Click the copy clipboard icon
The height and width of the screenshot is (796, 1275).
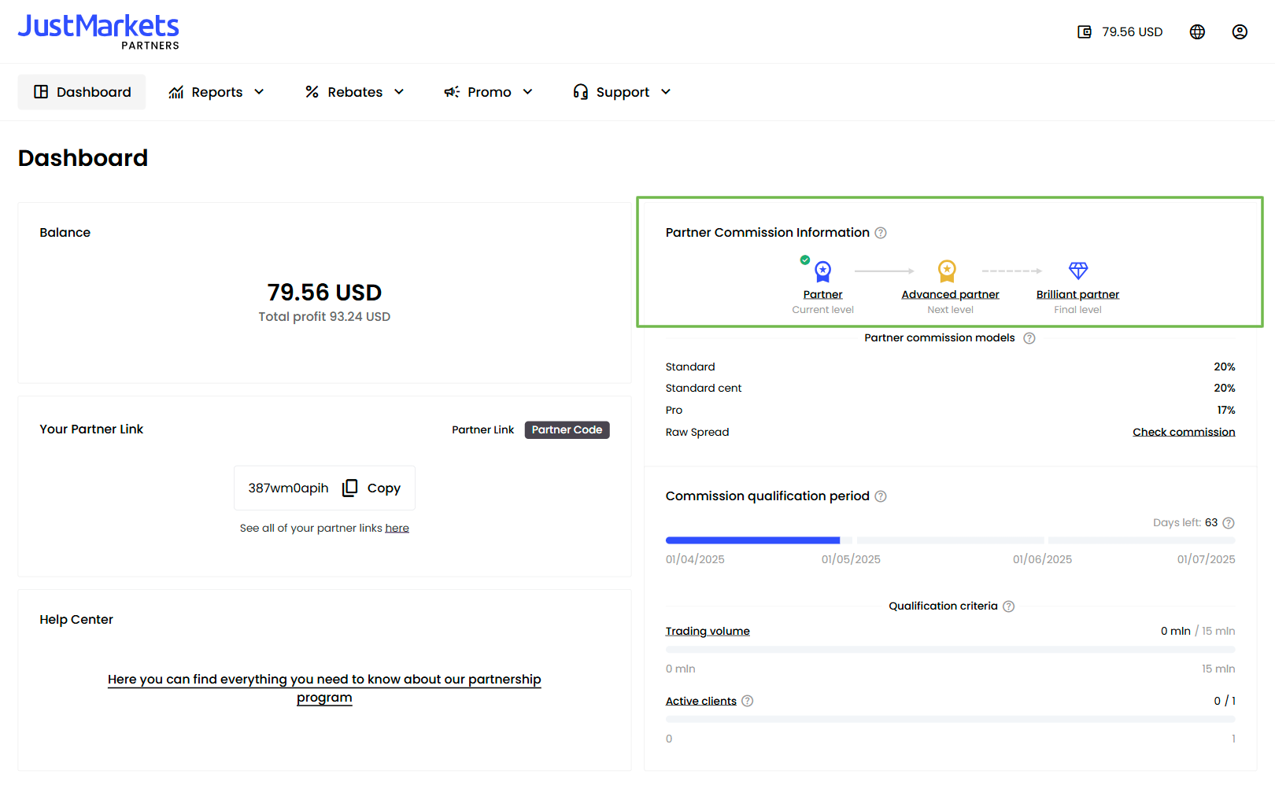click(x=349, y=488)
